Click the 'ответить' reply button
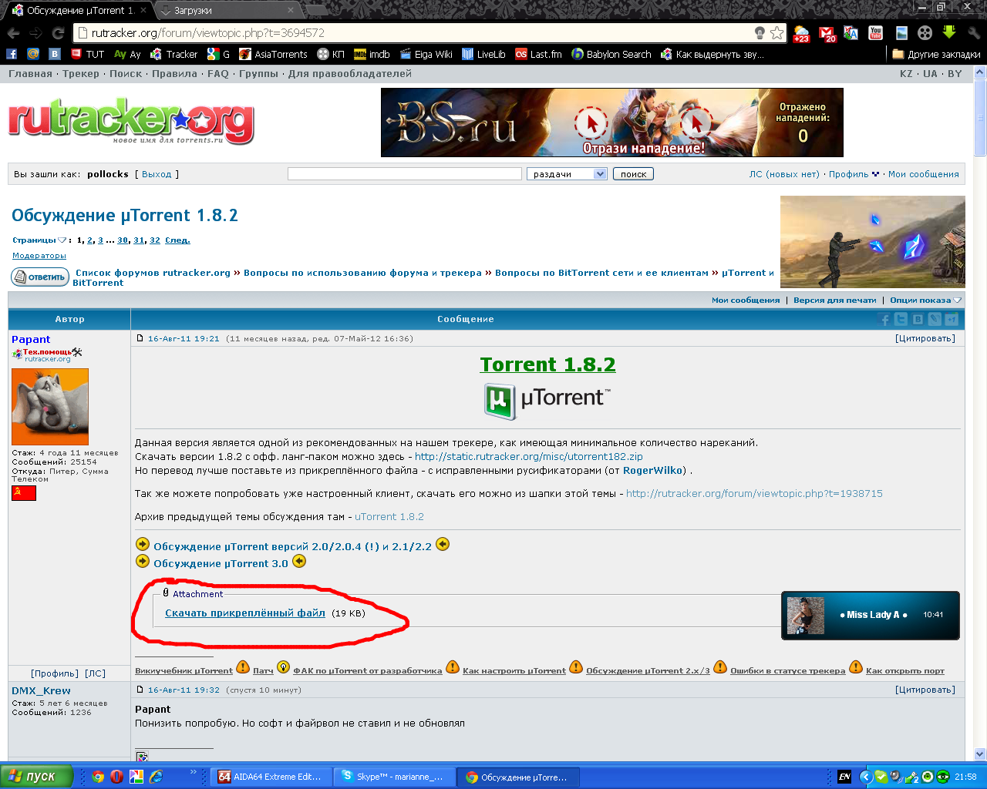987x789 pixels. point(40,277)
